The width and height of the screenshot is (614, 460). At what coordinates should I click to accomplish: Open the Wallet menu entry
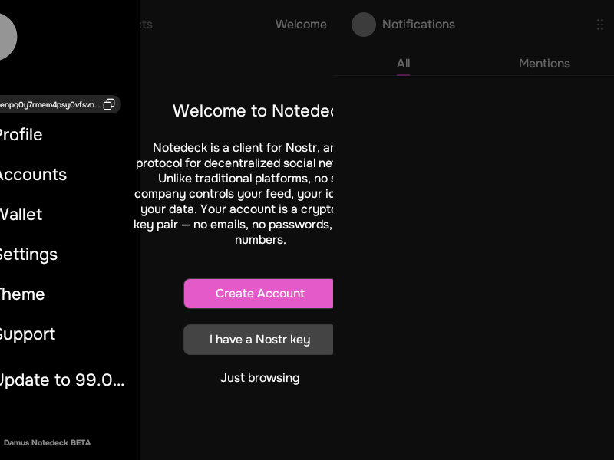point(21,215)
